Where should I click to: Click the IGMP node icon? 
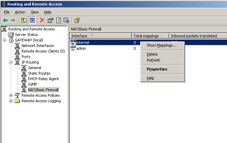pyautogui.click(x=24, y=84)
